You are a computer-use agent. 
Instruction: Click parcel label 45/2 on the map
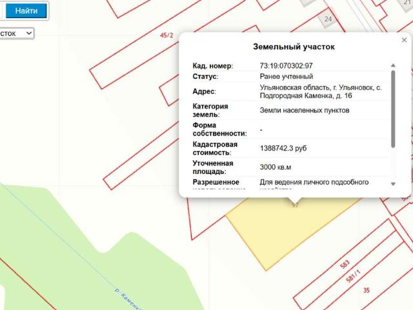166,36
